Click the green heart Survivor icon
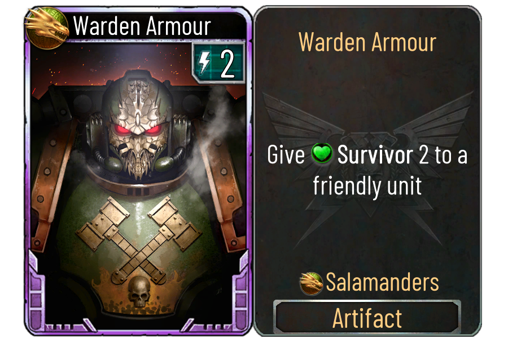Screen dimensions: 508x338 [321, 153]
